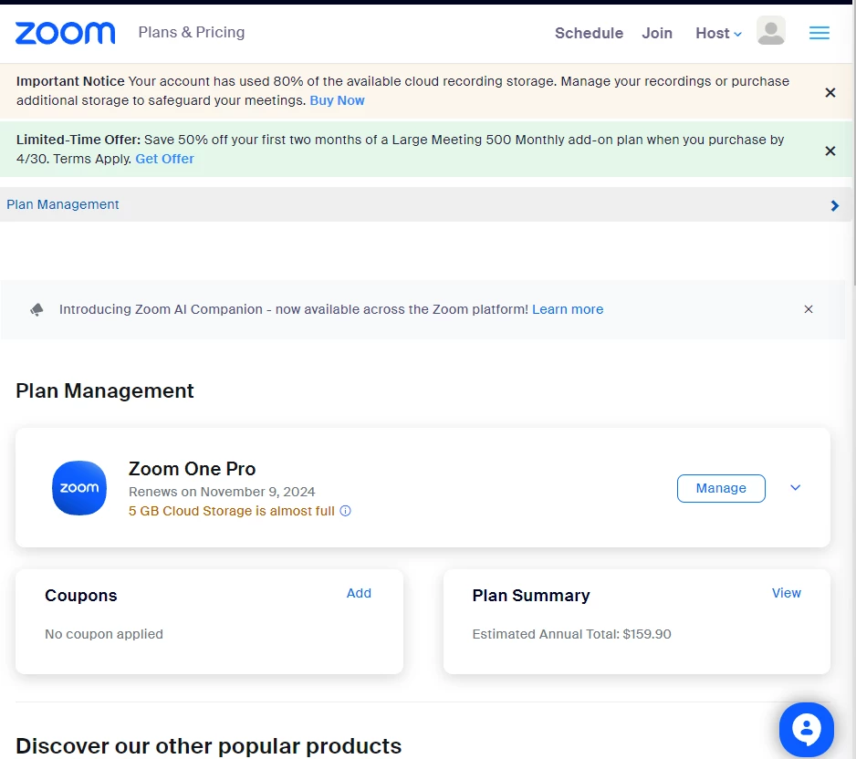Open the chat support bubble
856x759 pixels.
click(807, 729)
